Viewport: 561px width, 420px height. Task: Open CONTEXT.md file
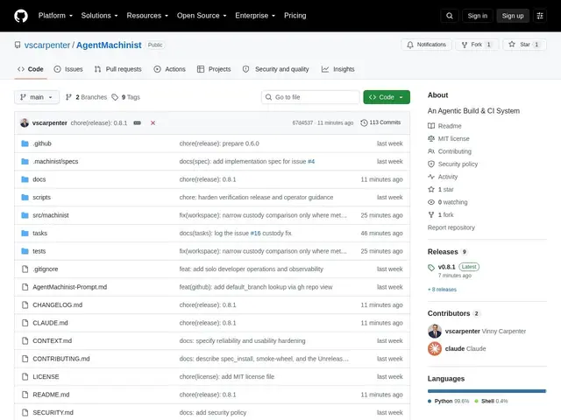tap(53, 340)
